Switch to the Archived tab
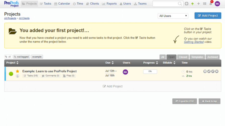Screen dimensions: 225x126 (x=212, y=57)
